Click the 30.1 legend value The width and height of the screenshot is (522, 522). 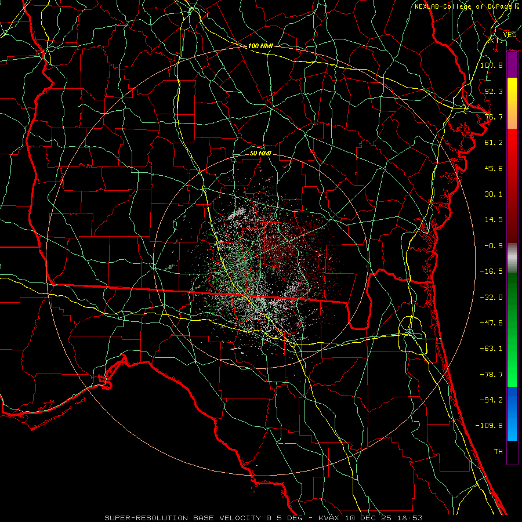coord(494,194)
